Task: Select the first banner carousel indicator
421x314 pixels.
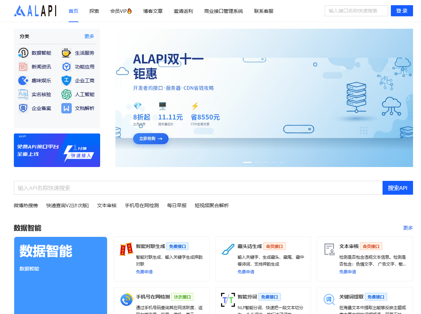Action: point(247,162)
